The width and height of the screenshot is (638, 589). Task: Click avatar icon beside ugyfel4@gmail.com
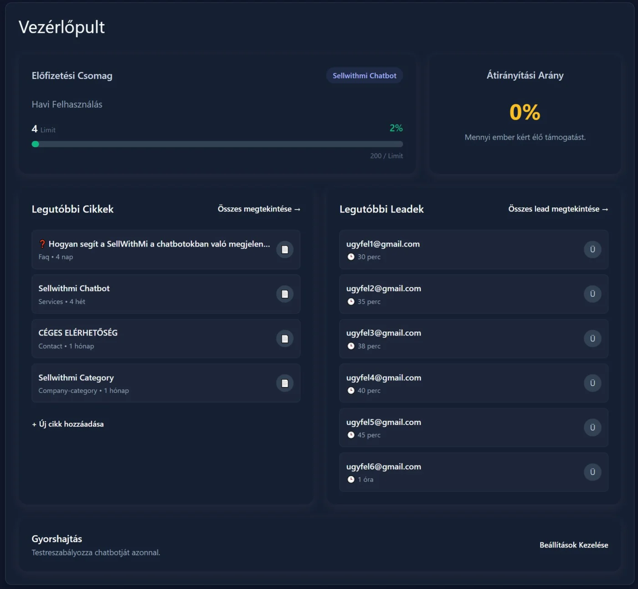click(592, 383)
